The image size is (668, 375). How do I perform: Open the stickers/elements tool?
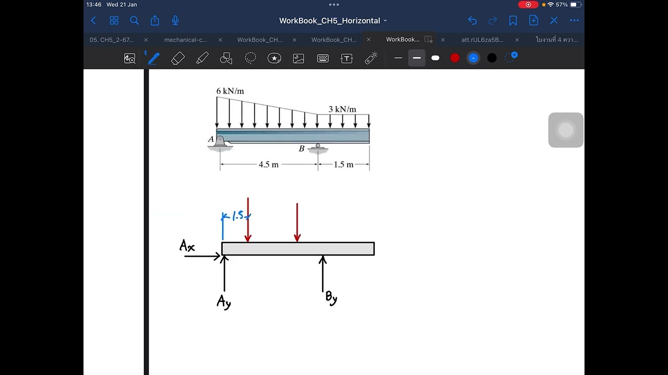click(x=275, y=58)
